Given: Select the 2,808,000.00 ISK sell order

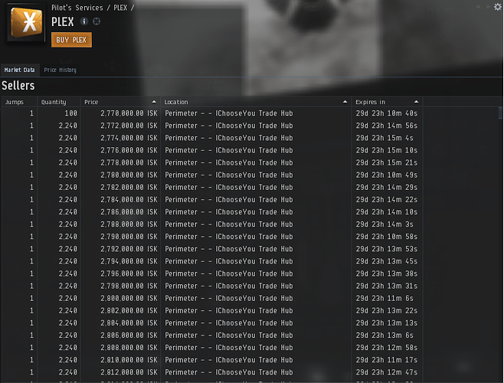Looking at the screenshot, I should click(250, 347).
